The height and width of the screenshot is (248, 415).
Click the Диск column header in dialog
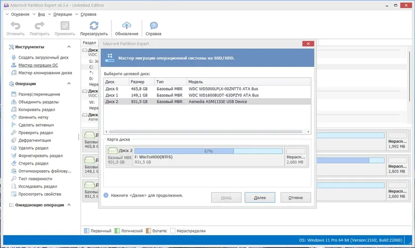coord(116,82)
